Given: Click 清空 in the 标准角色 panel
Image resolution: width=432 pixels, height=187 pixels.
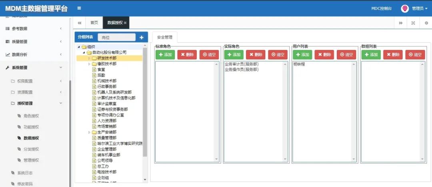Looking at the screenshot, I should click(x=209, y=54).
